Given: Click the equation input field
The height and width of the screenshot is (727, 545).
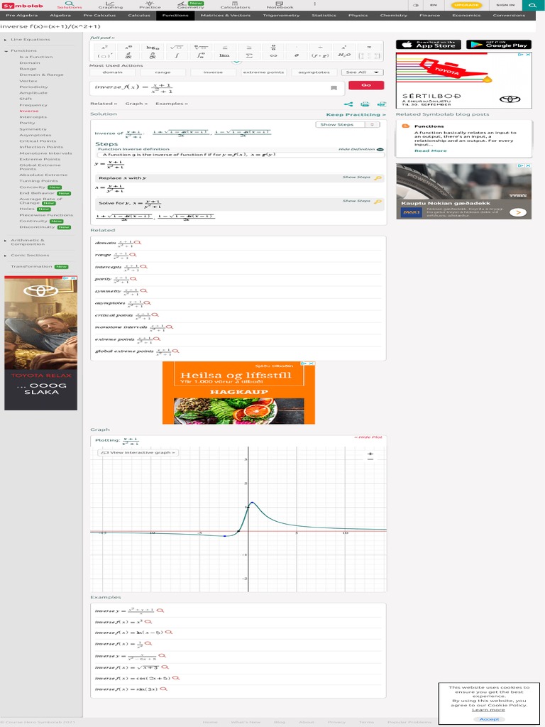Looking at the screenshot, I should point(217,88).
